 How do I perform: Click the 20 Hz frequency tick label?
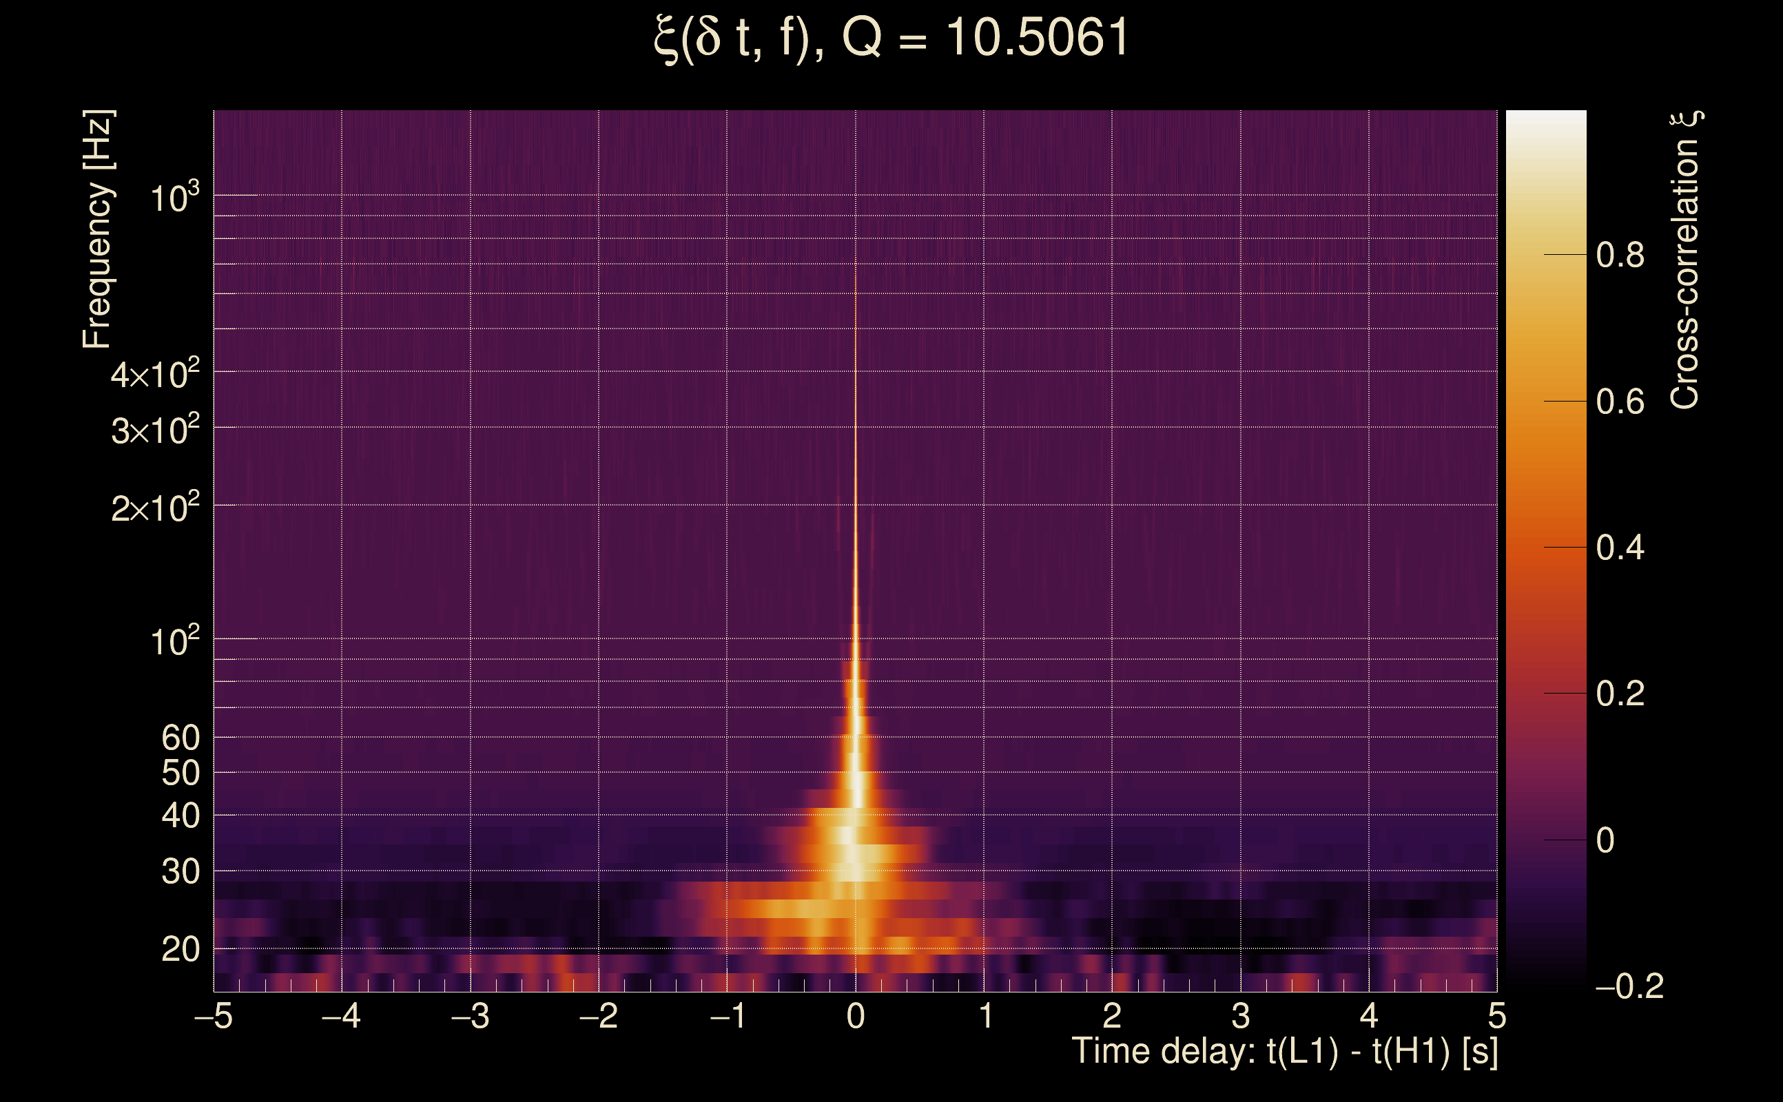(180, 949)
